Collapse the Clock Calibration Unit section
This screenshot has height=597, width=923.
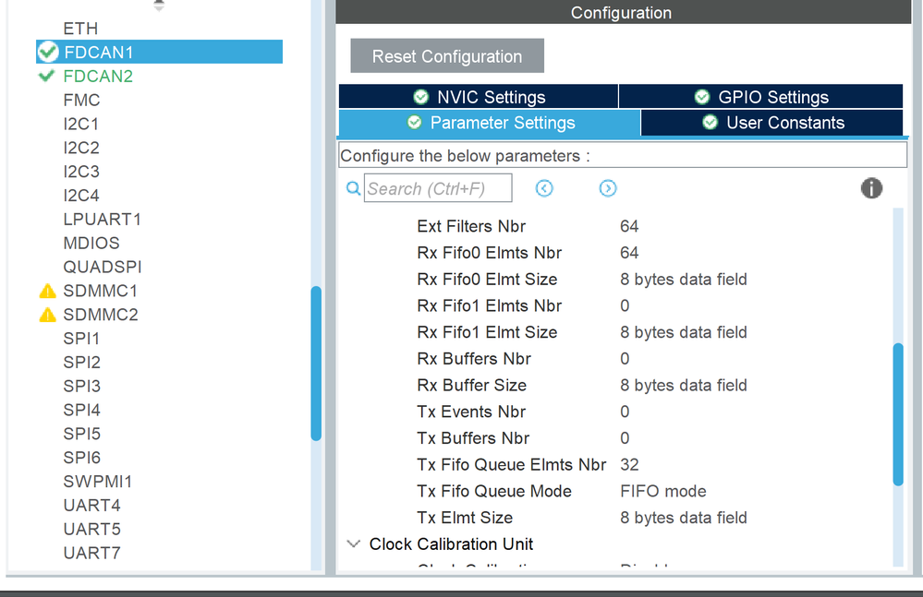point(353,544)
